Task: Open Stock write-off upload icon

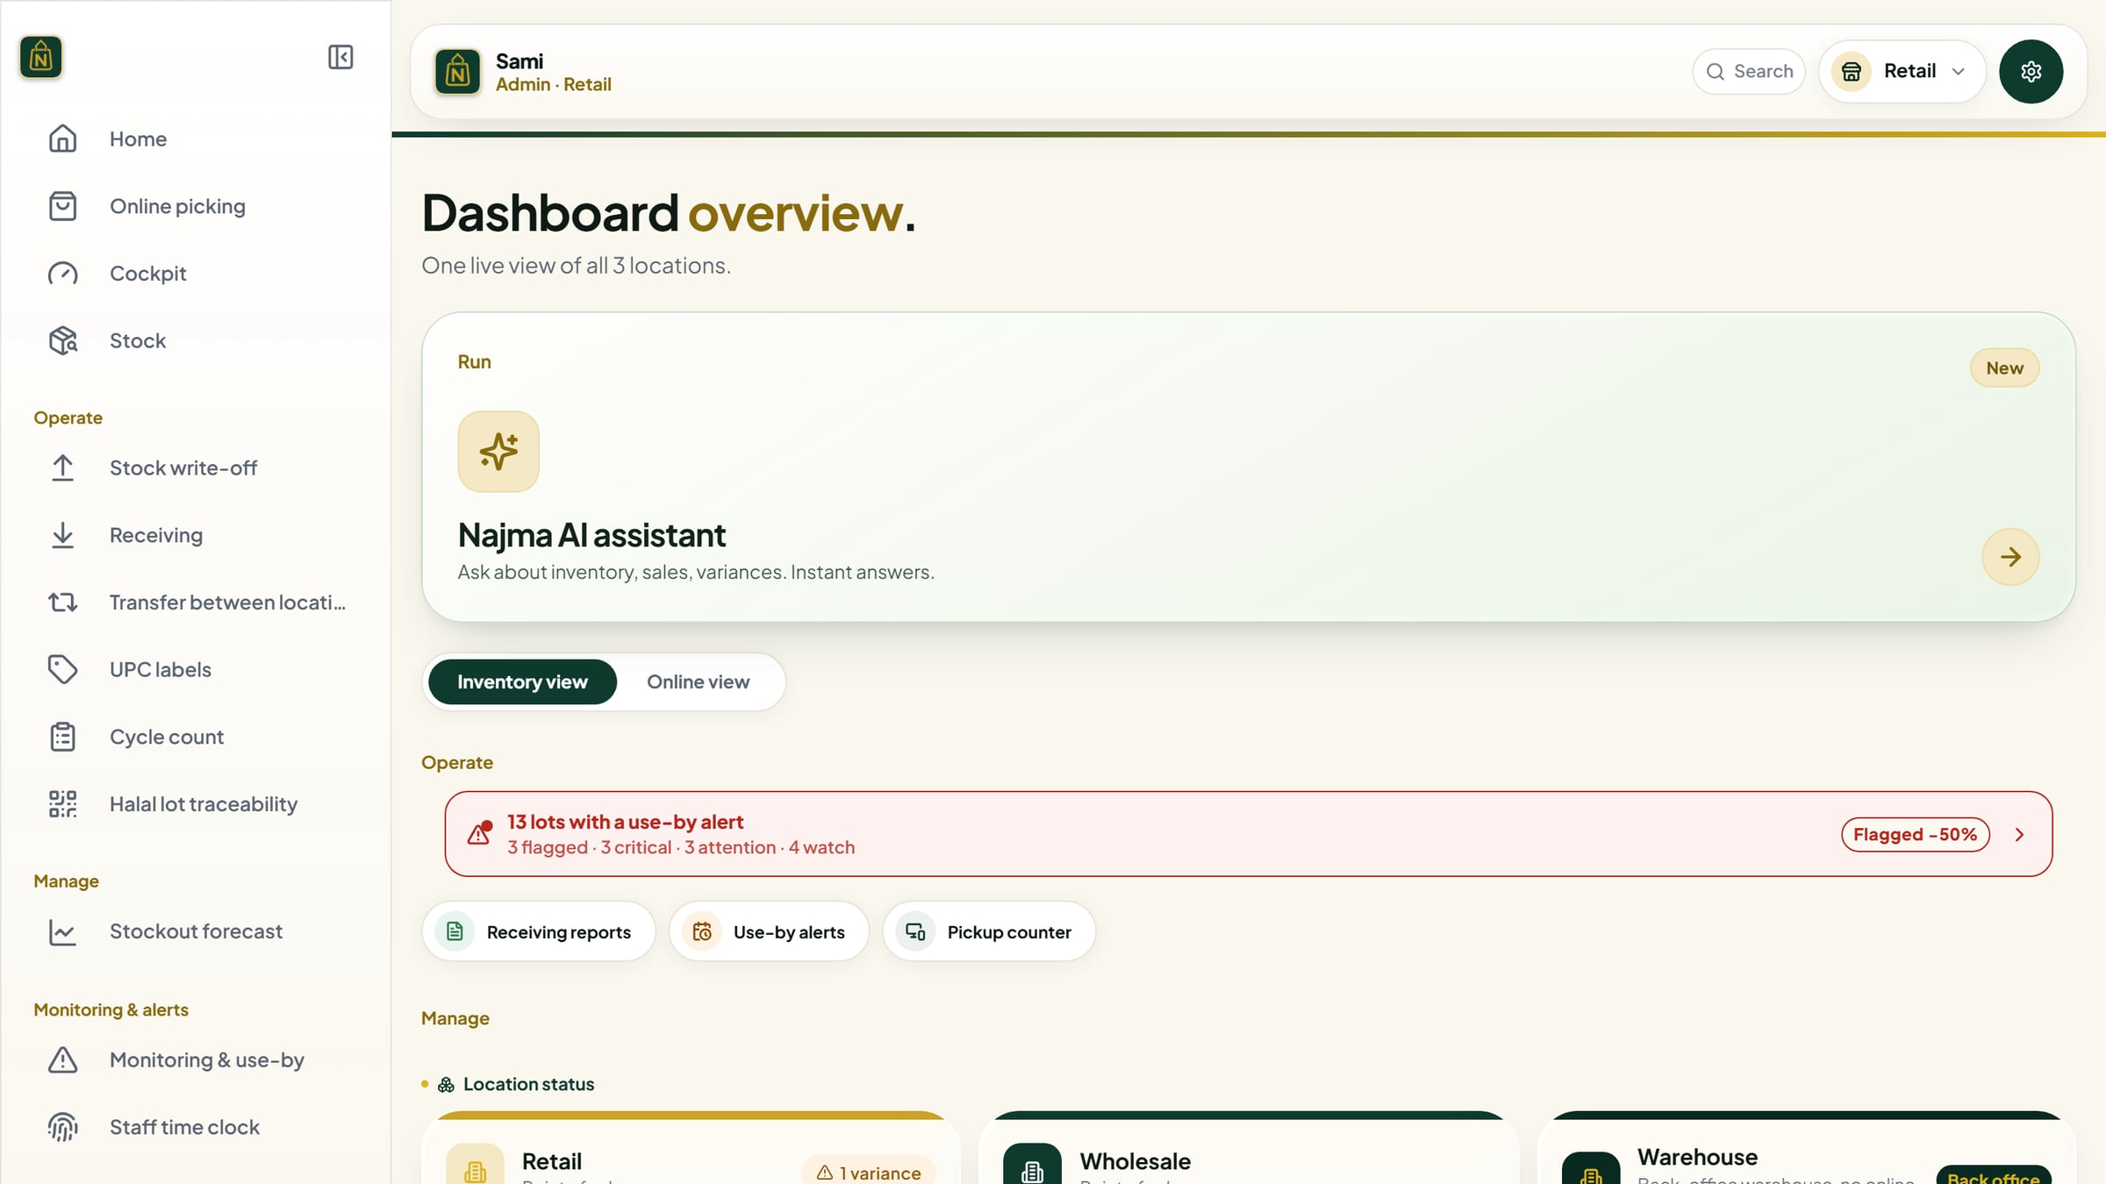Action: point(62,467)
